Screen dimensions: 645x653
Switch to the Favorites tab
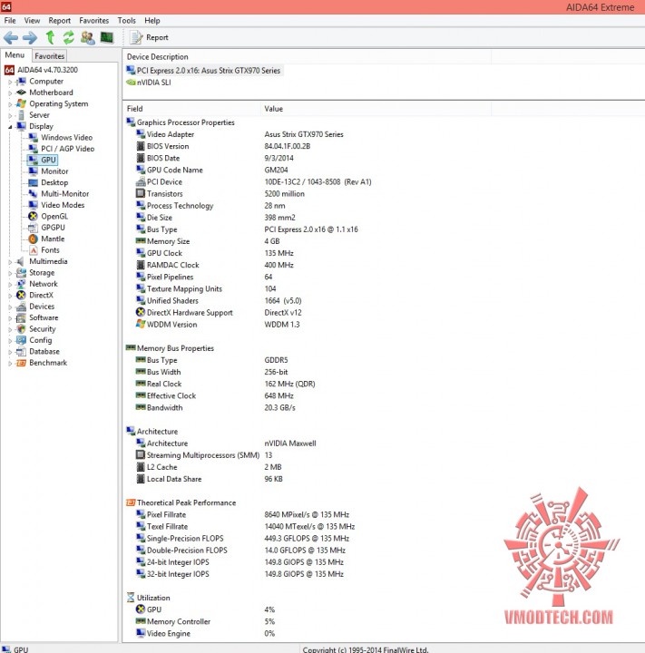49,56
